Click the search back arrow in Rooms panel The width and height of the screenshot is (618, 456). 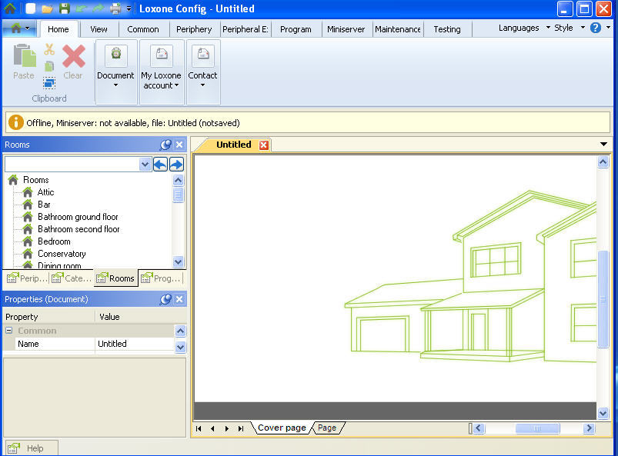point(161,164)
